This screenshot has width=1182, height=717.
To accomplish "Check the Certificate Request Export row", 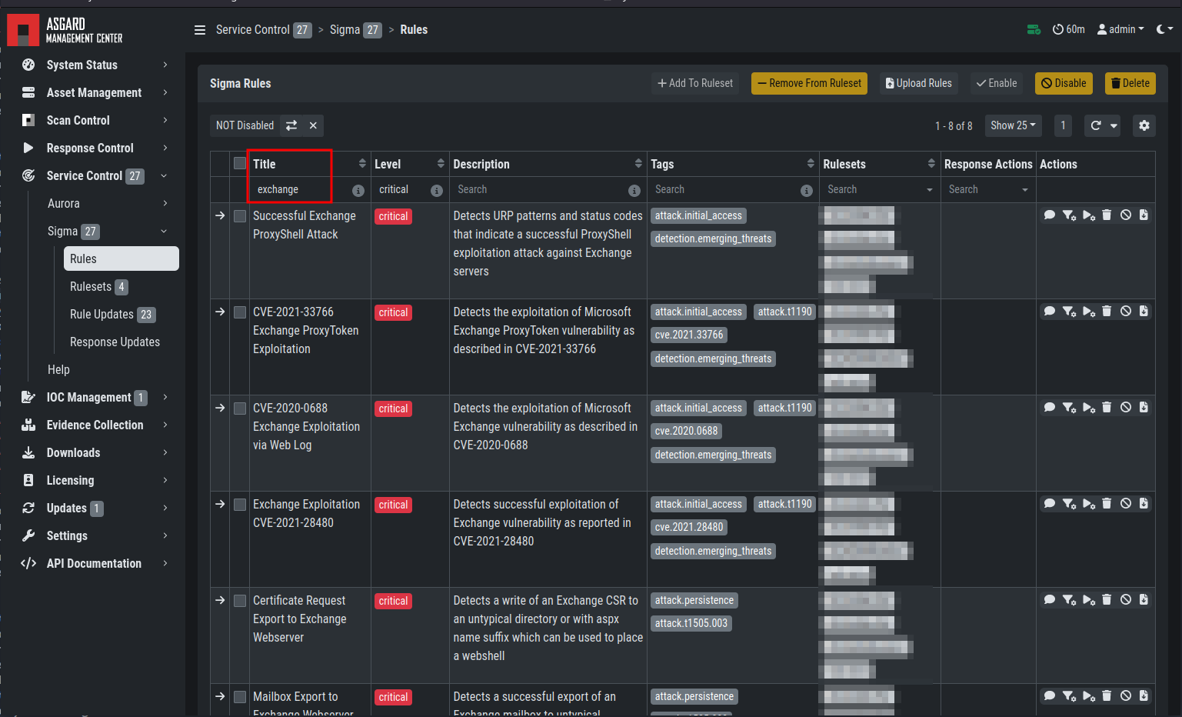I will 240,601.
